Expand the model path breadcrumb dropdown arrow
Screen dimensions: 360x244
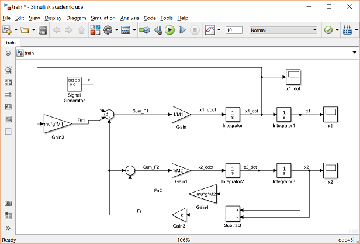point(354,53)
